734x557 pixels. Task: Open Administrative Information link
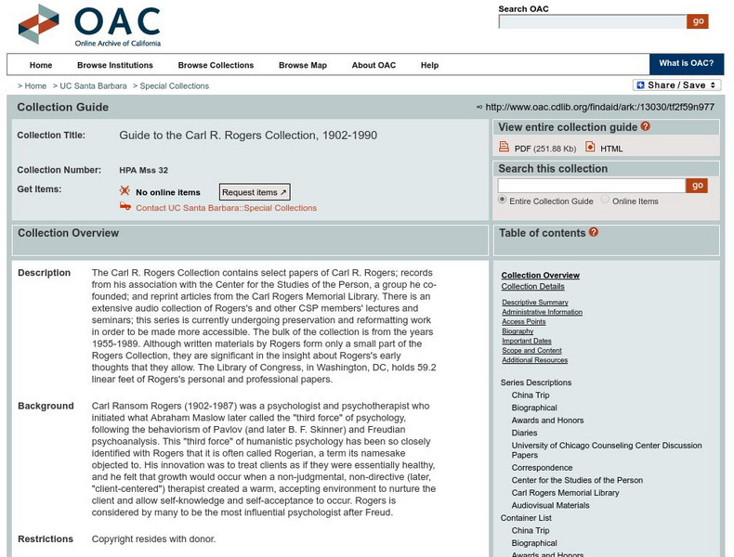(542, 312)
